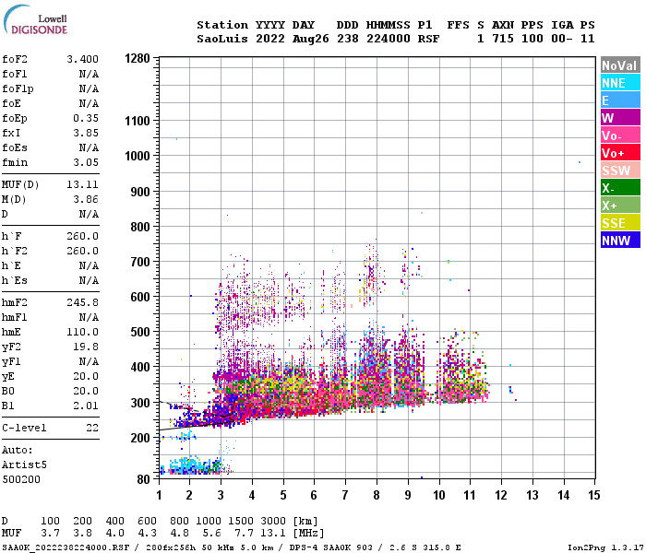Click the SAA0K_2022238224000.RSF filename

[x=66, y=547]
